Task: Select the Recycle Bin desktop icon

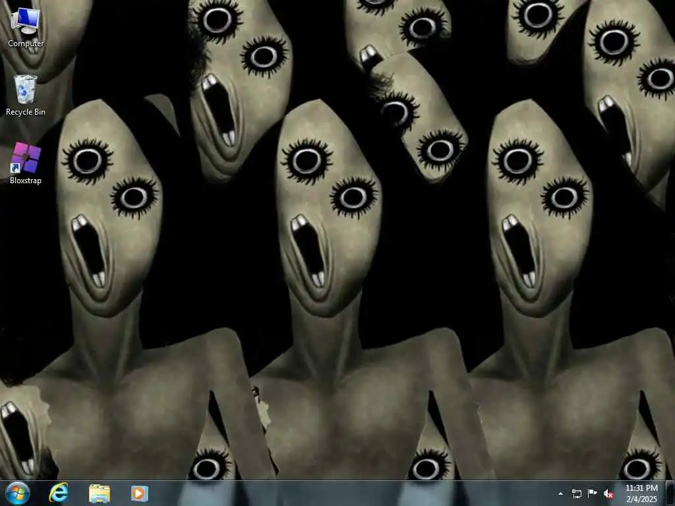Action: pos(26,95)
